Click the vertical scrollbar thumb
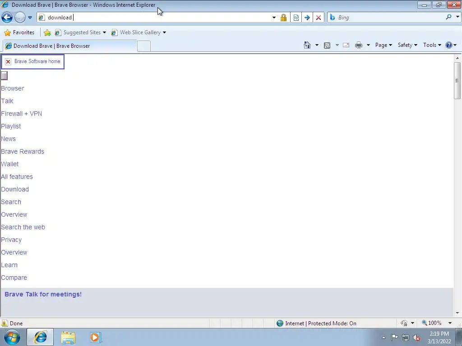462x346 pixels. click(x=457, y=81)
